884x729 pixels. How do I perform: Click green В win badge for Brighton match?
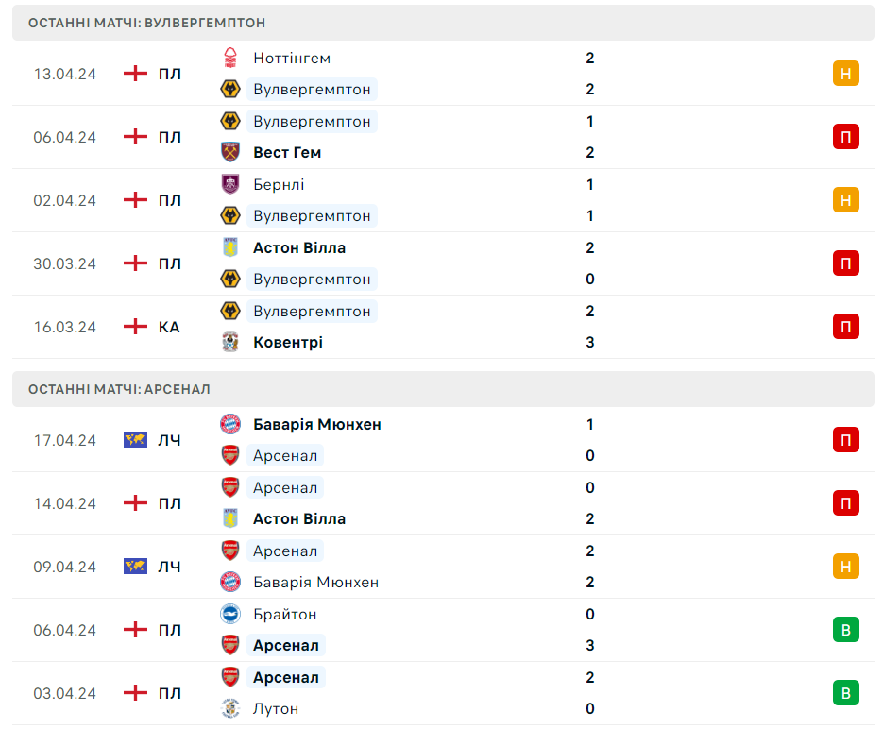(x=845, y=630)
